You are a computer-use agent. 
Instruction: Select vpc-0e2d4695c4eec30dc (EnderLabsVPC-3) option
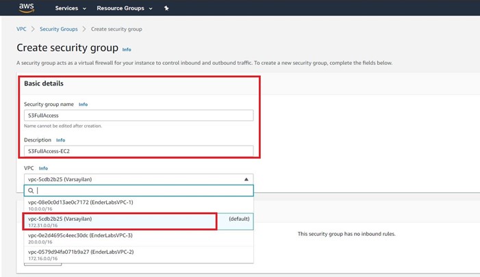pos(139,238)
